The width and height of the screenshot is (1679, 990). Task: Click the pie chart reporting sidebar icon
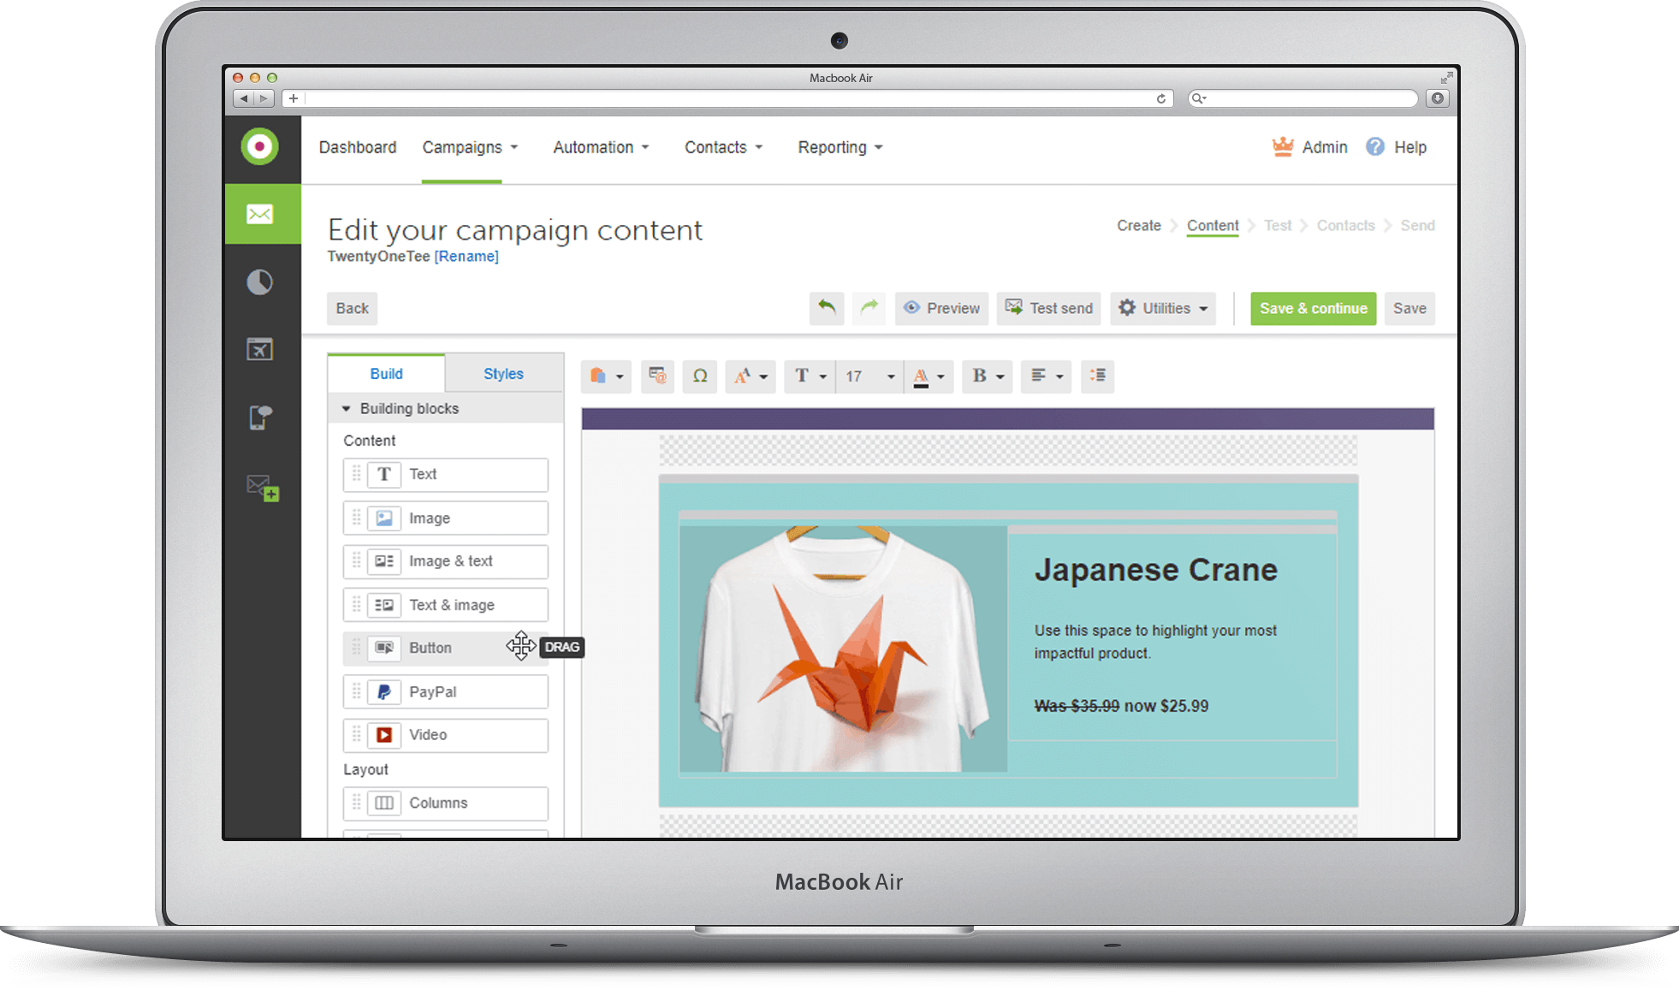pyautogui.click(x=260, y=282)
